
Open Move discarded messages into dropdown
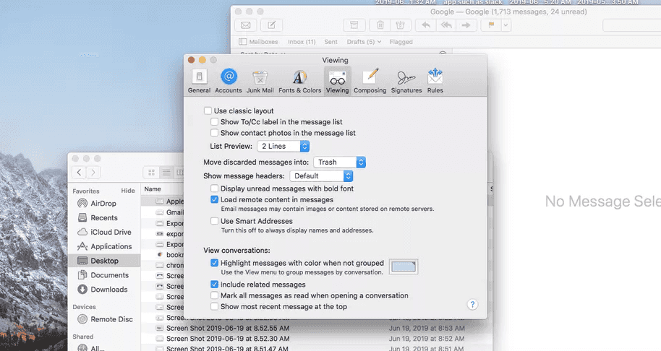[x=340, y=162]
